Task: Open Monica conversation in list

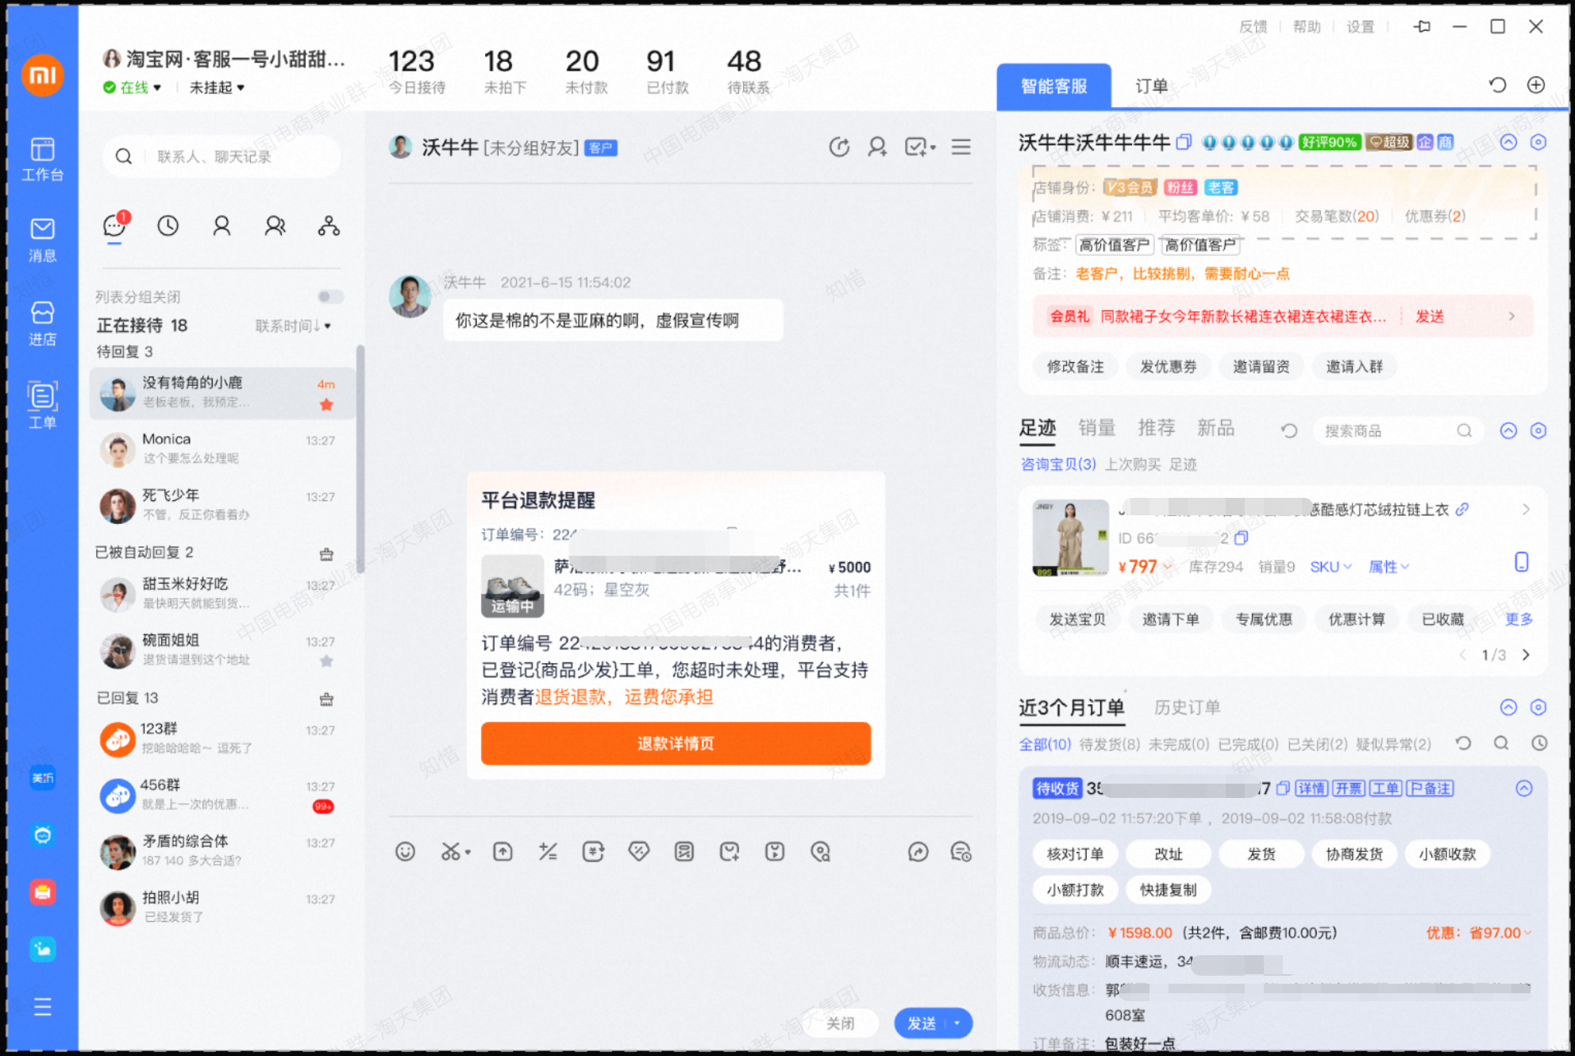Action: [221, 449]
